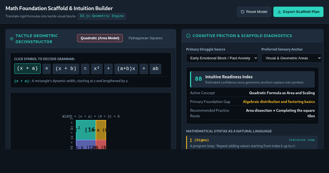Decode the plus sign before ab
This screenshot has height=173, width=329.
144,69
